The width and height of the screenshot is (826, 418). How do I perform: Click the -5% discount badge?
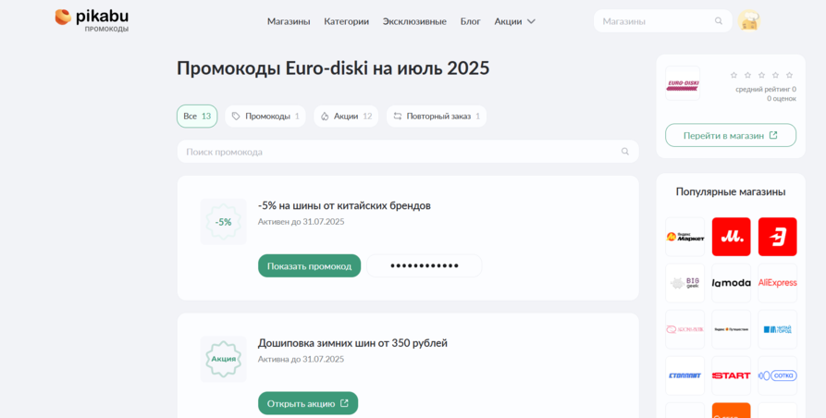223,222
